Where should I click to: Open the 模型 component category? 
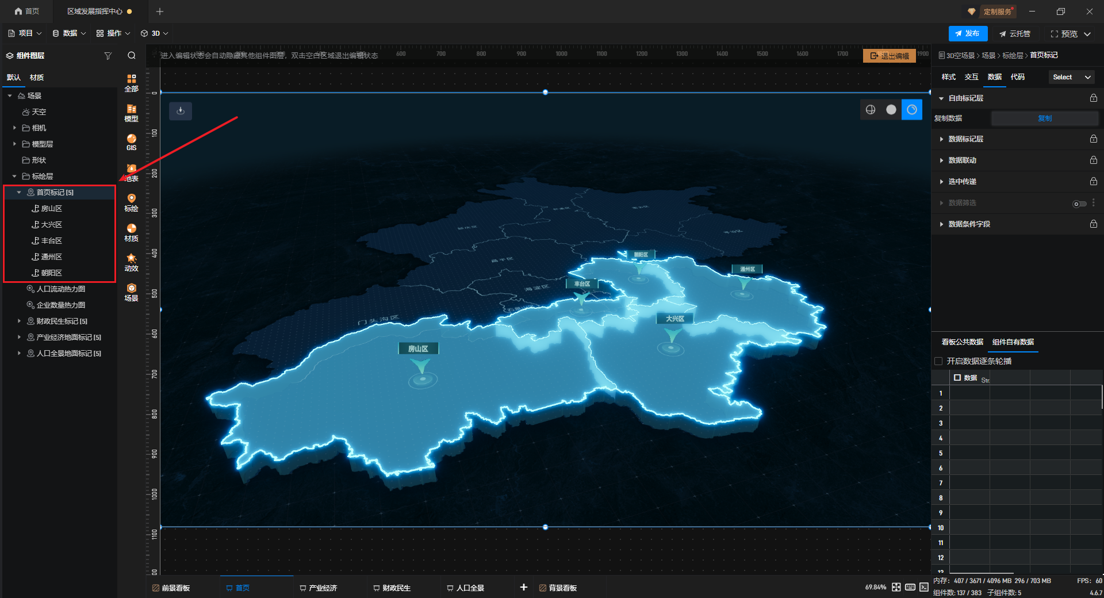[131, 112]
